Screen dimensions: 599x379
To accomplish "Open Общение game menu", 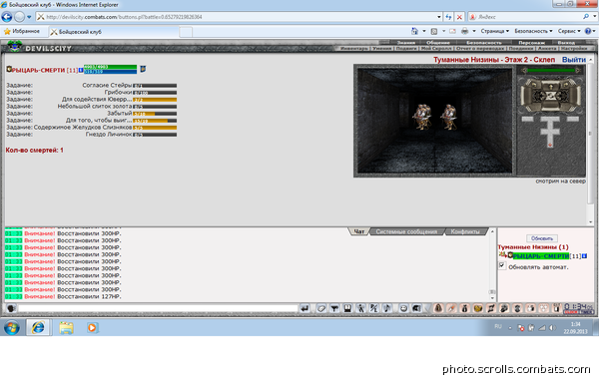I will (x=438, y=42).
